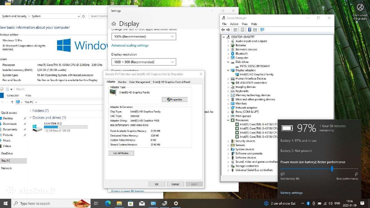
Task: Open Task View from taskbar
Action: point(96,203)
